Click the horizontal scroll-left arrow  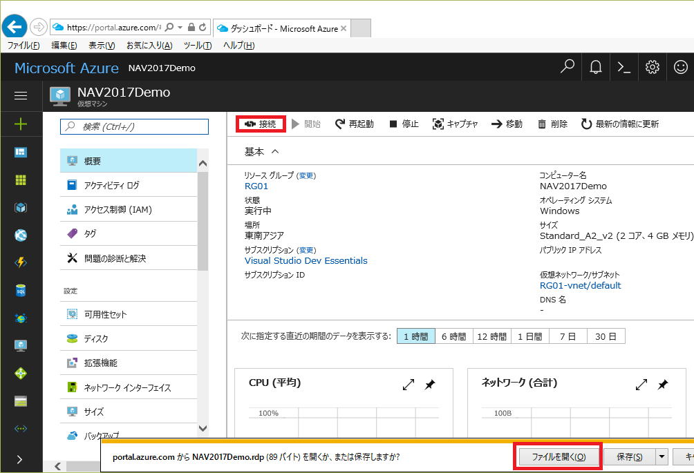(x=57, y=466)
